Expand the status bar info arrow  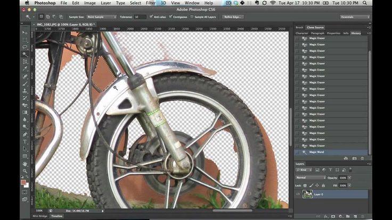102,211
